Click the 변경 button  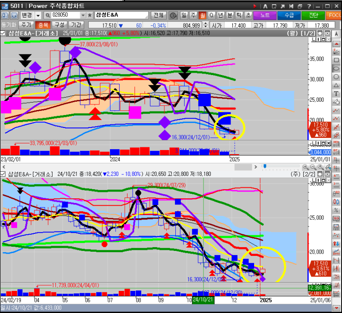click(x=27, y=15)
